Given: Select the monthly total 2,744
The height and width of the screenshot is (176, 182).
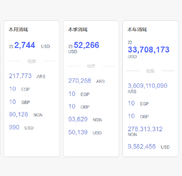Looking at the screenshot, I should coord(24,45).
